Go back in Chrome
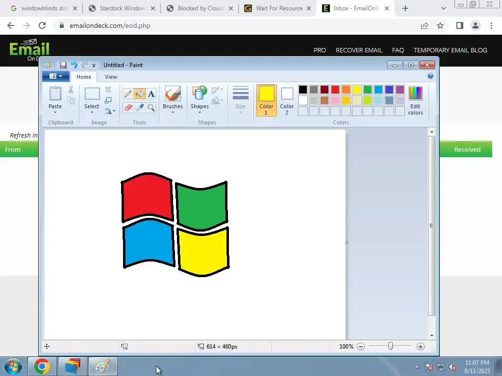This screenshot has width=502, height=376. [x=11, y=25]
